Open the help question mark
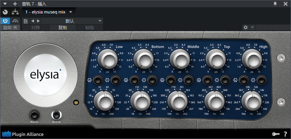 286,134
